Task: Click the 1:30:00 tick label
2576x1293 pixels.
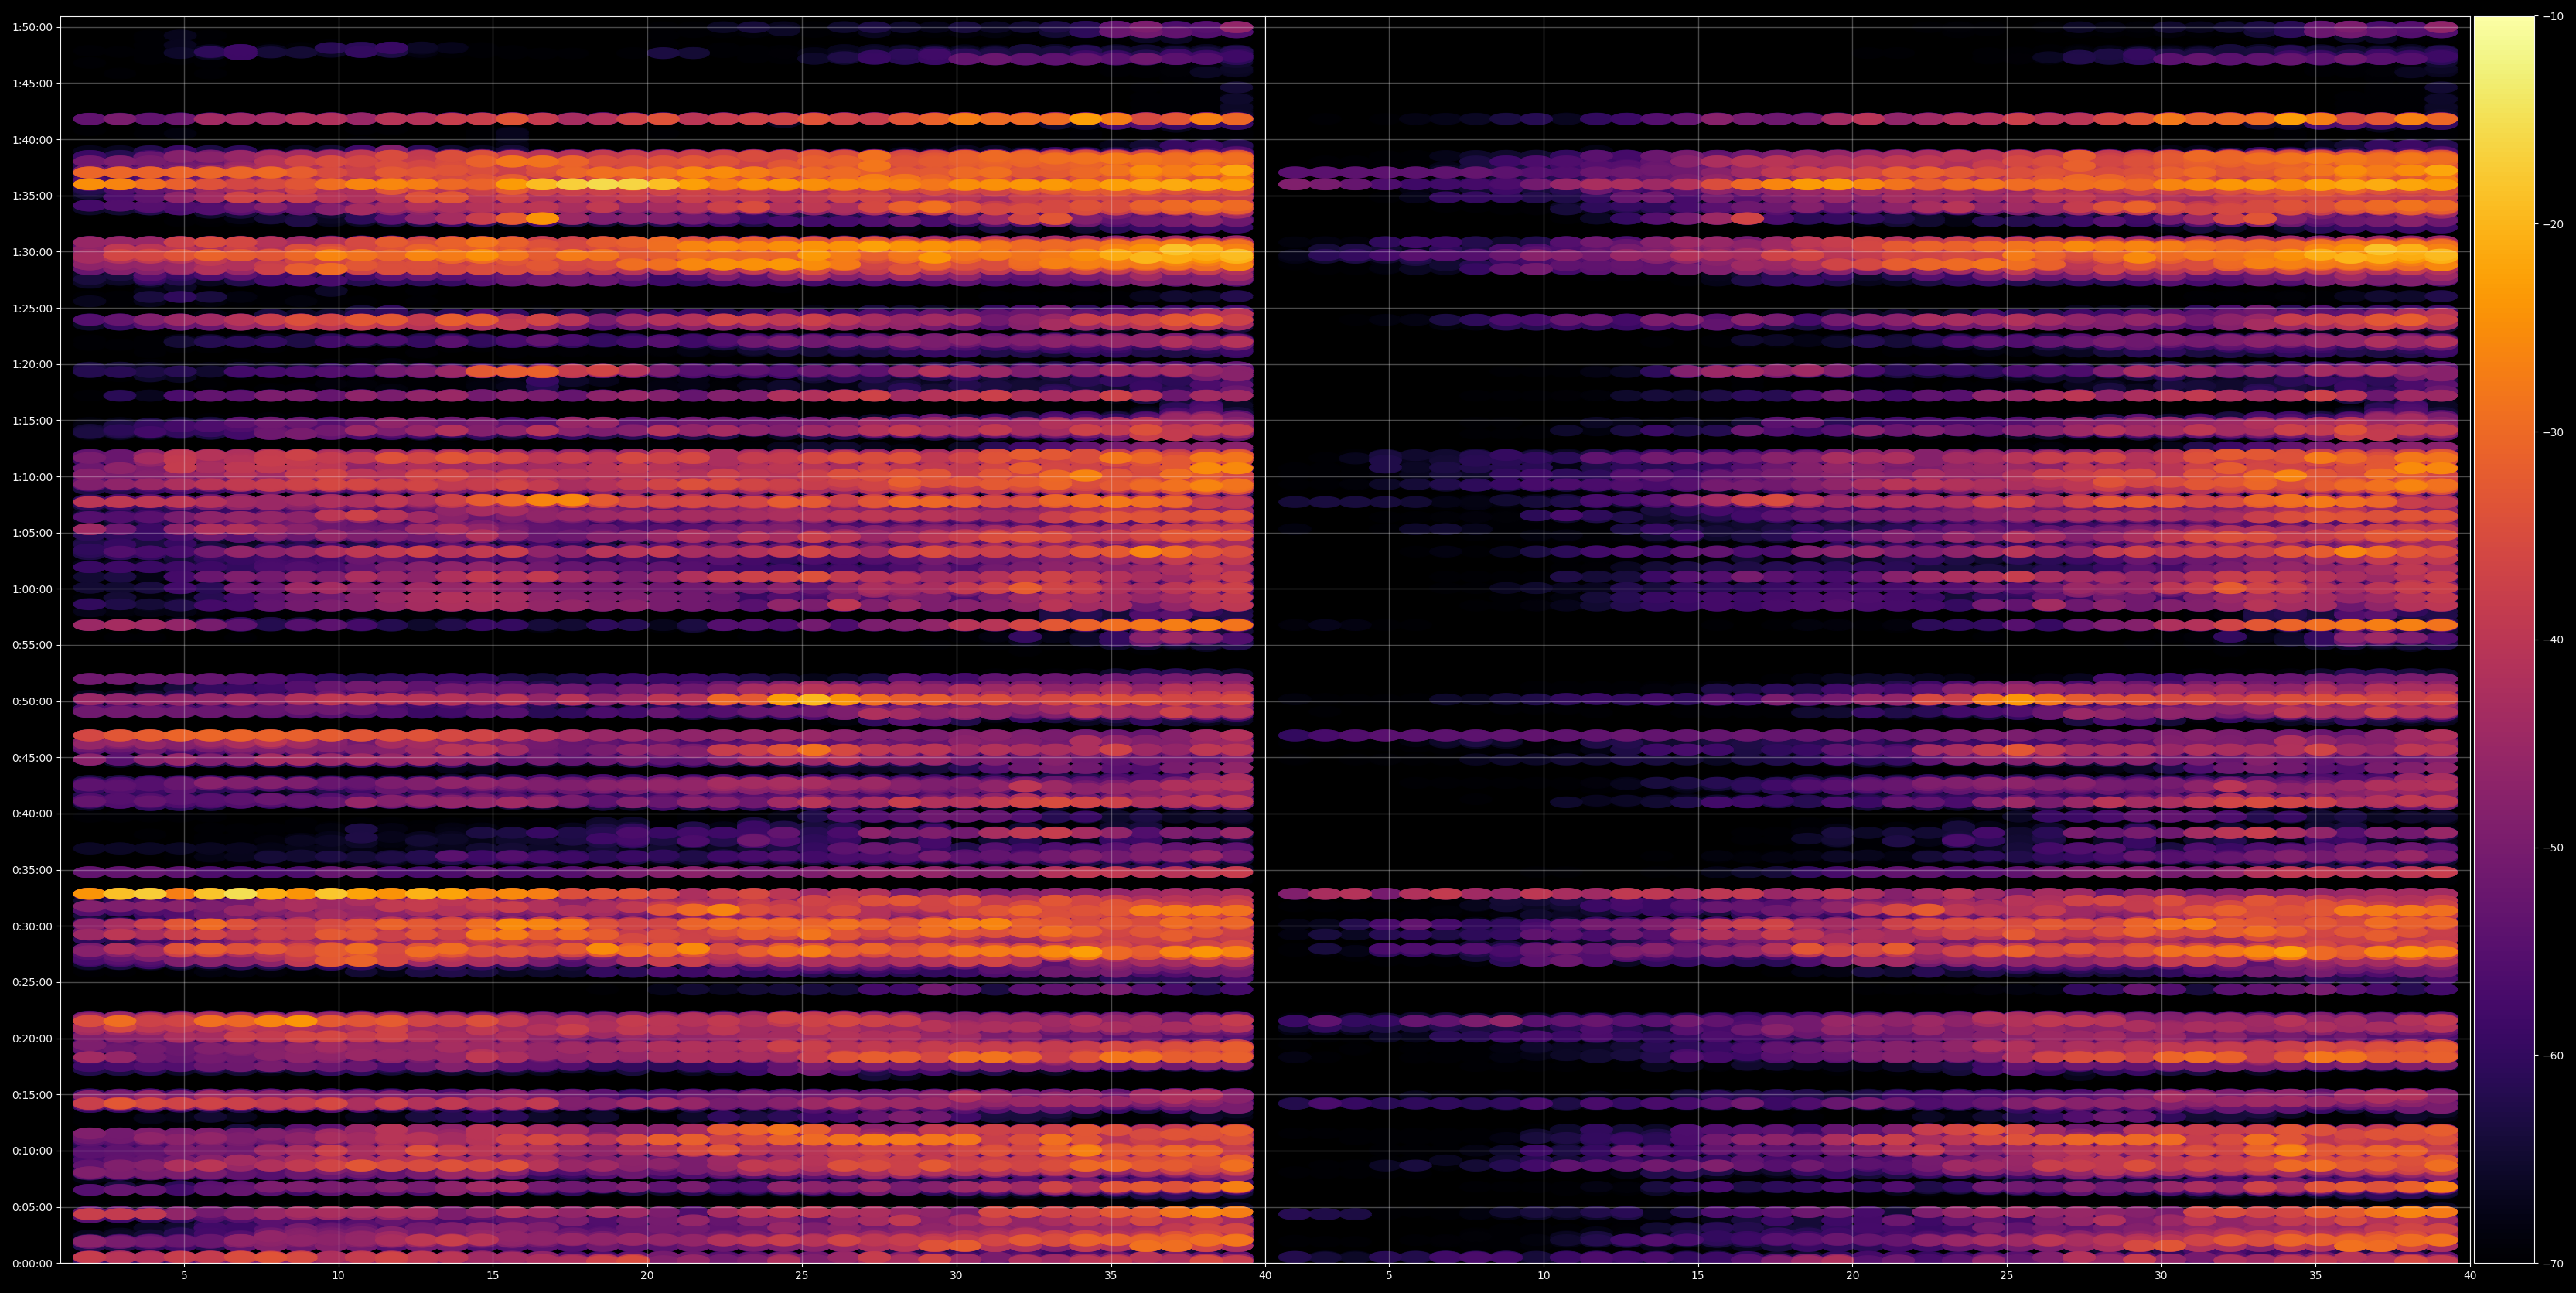Action: 32,252
